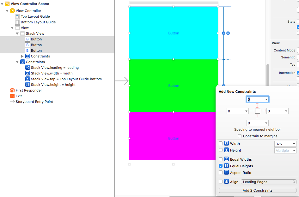
Task: Click the Stack View.leading constraint icon
Action: click(27, 68)
